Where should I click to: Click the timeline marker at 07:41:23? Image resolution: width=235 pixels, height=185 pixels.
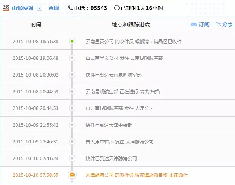(72, 158)
